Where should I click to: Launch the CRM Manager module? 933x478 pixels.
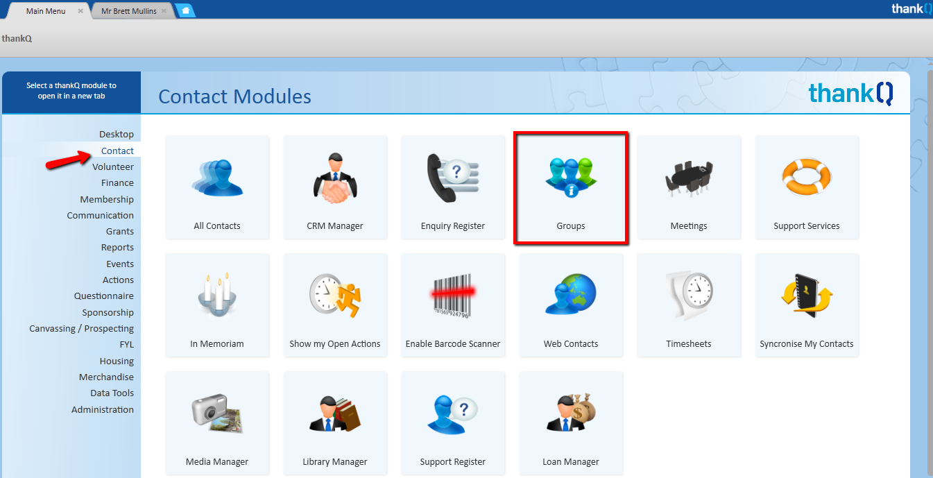point(335,186)
